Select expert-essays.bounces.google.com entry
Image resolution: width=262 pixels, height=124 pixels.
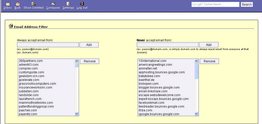[166, 99]
